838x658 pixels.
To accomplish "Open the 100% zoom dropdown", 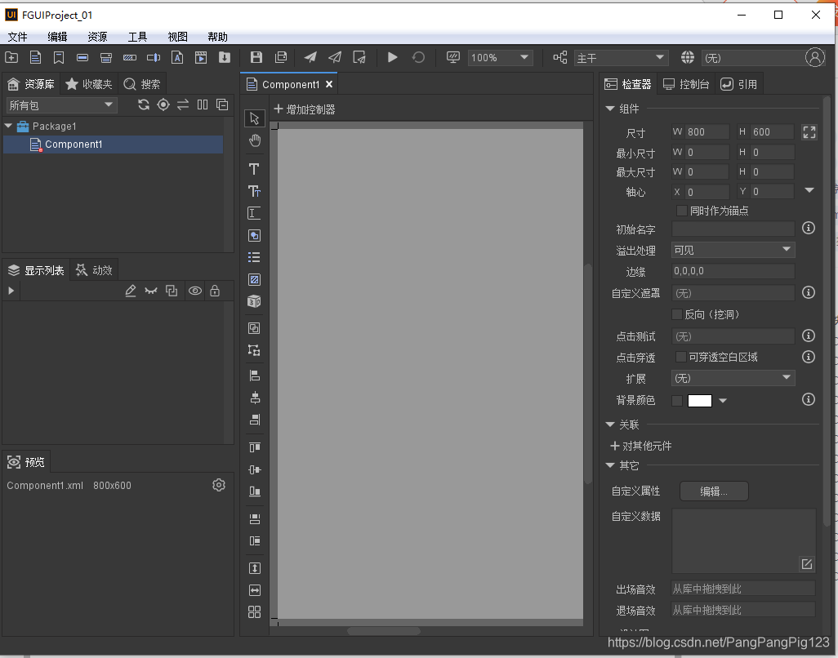I will point(500,58).
